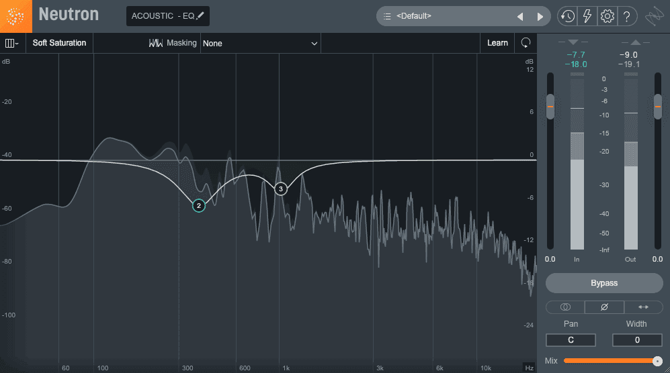Click the lightning bolt zero latency icon

click(x=587, y=17)
